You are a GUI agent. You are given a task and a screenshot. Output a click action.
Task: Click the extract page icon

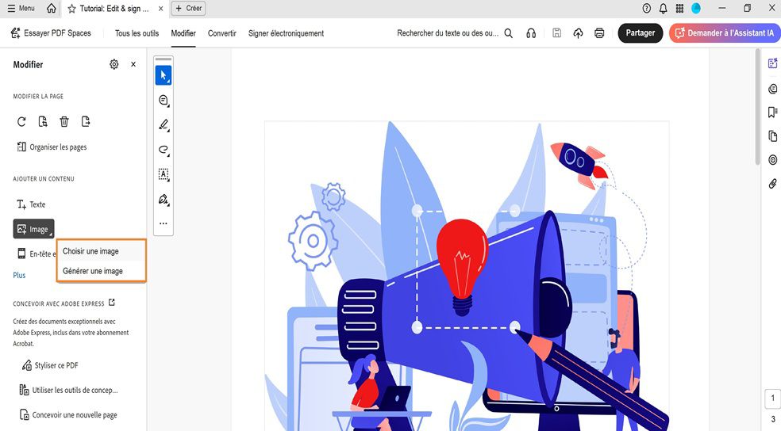[86, 122]
